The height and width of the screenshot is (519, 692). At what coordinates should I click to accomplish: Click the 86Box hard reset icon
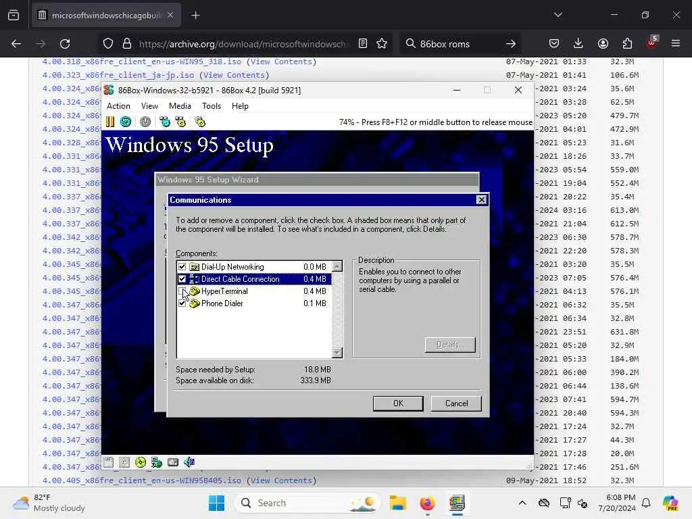pos(126,122)
